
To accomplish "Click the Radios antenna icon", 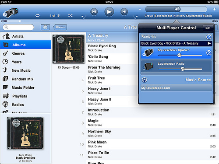I will point(5,105).
